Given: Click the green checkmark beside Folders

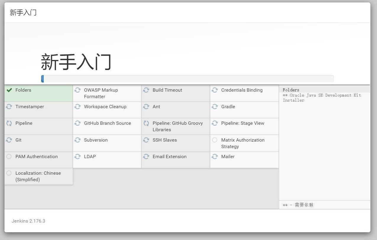Looking at the screenshot, I should (x=9, y=90).
